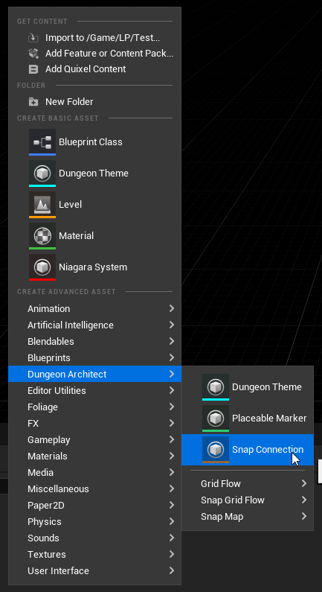This screenshot has width=322, height=592.
Task: Click the Add Feature or Content Pack icon
Action: click(x=33, y=54)
